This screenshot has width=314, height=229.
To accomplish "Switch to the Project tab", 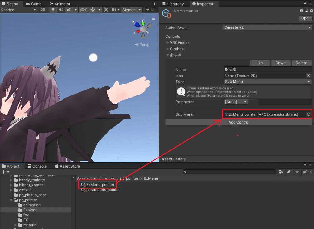I will [x=11, y=166].
